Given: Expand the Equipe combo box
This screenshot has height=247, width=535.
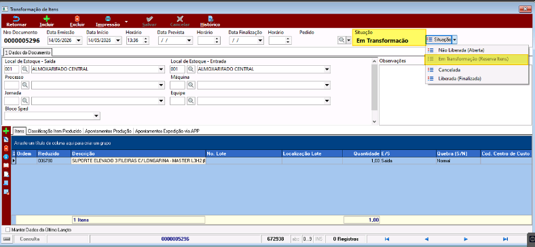Looking at the screenshot, I should (327, 101).
